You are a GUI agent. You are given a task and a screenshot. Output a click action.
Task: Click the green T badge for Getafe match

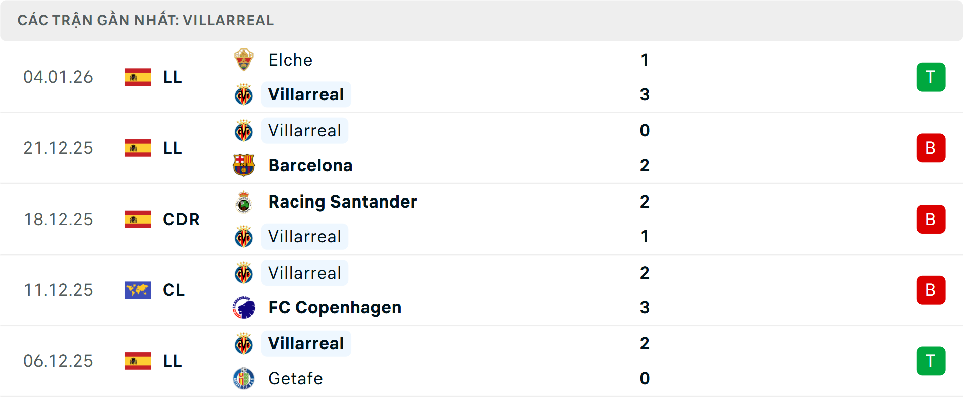point(931,361)
